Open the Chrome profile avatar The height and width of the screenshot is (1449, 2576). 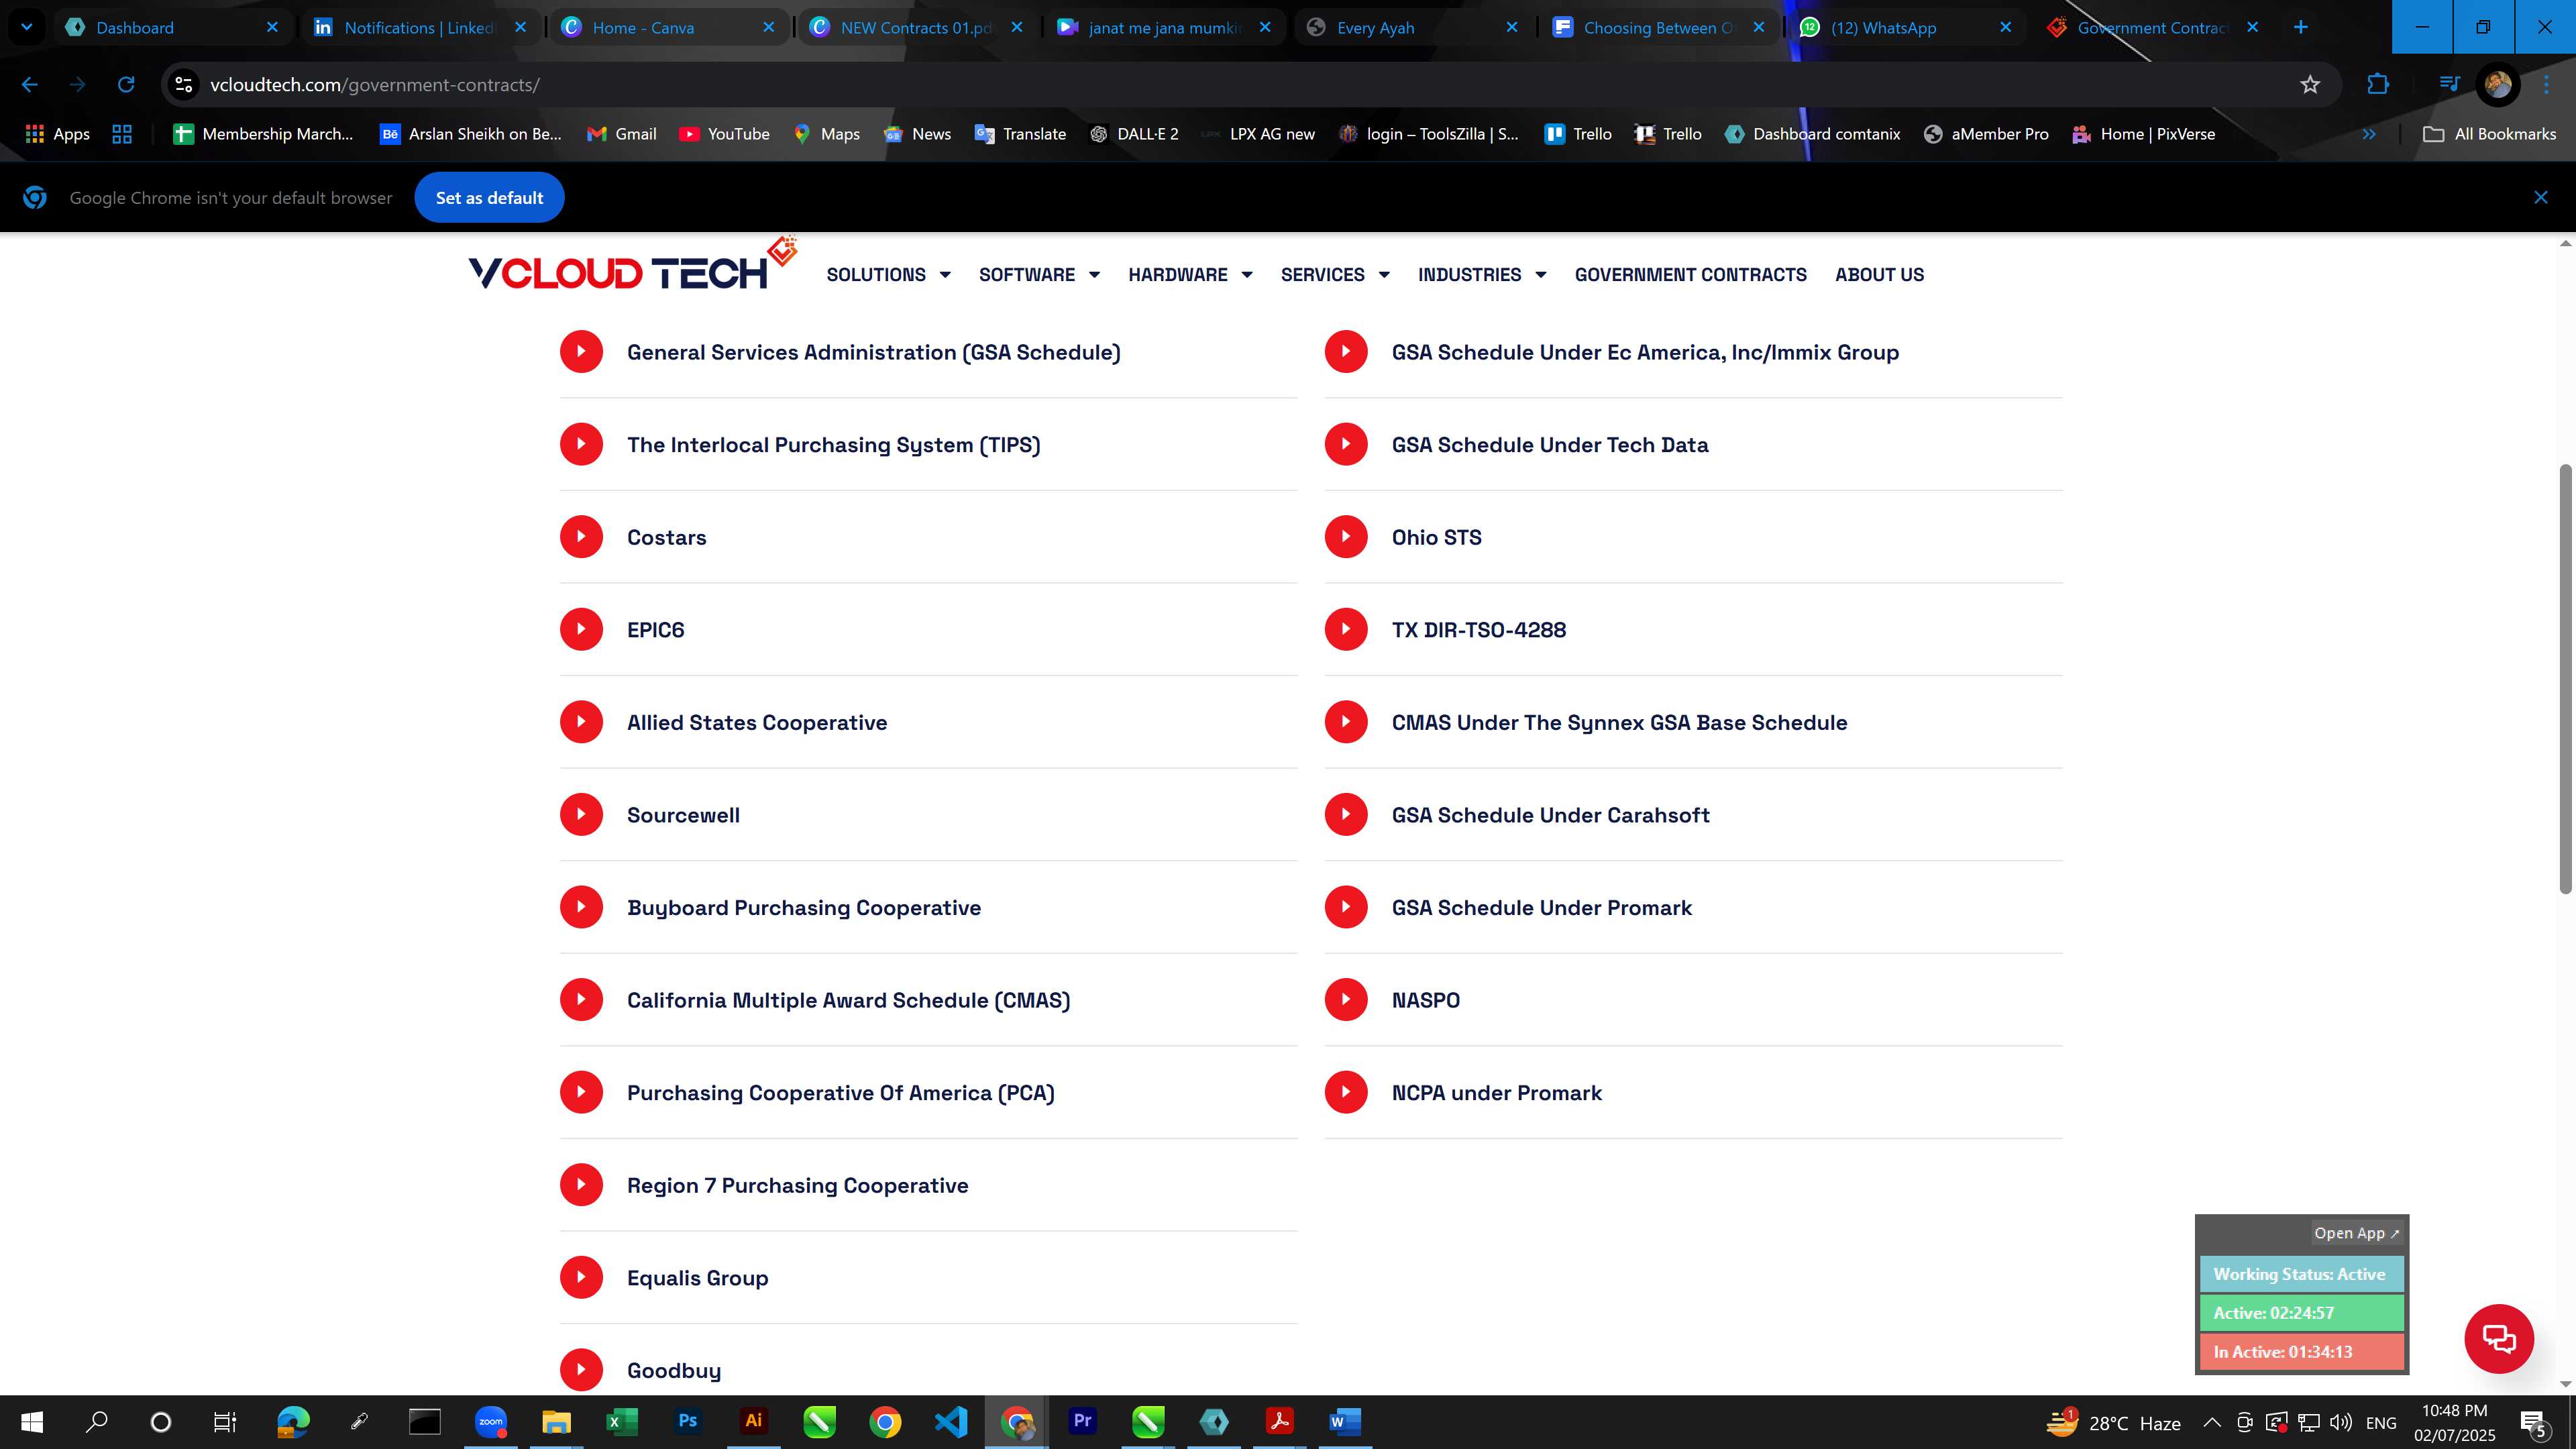pos(2497,85)
